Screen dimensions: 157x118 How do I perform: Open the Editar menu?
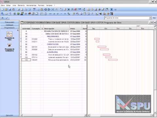[x=9, y=5]
